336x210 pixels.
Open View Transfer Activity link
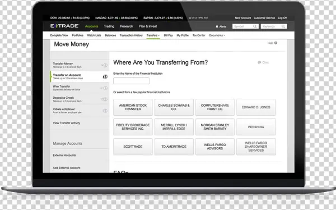tap(67, 123)
